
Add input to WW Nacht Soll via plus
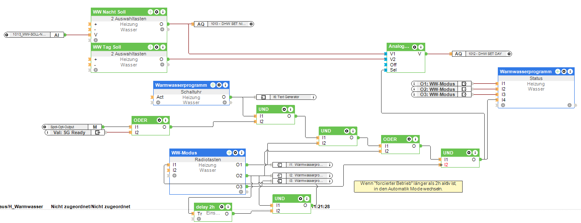pyautogui.click(x=95, y=40)
